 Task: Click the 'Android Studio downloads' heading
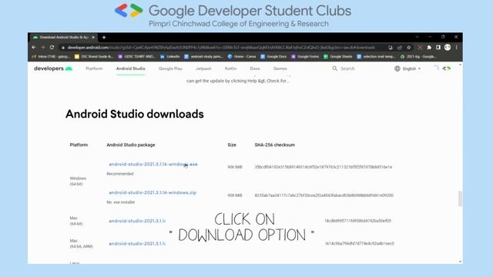pyautogui.click(x=135, y=114)
